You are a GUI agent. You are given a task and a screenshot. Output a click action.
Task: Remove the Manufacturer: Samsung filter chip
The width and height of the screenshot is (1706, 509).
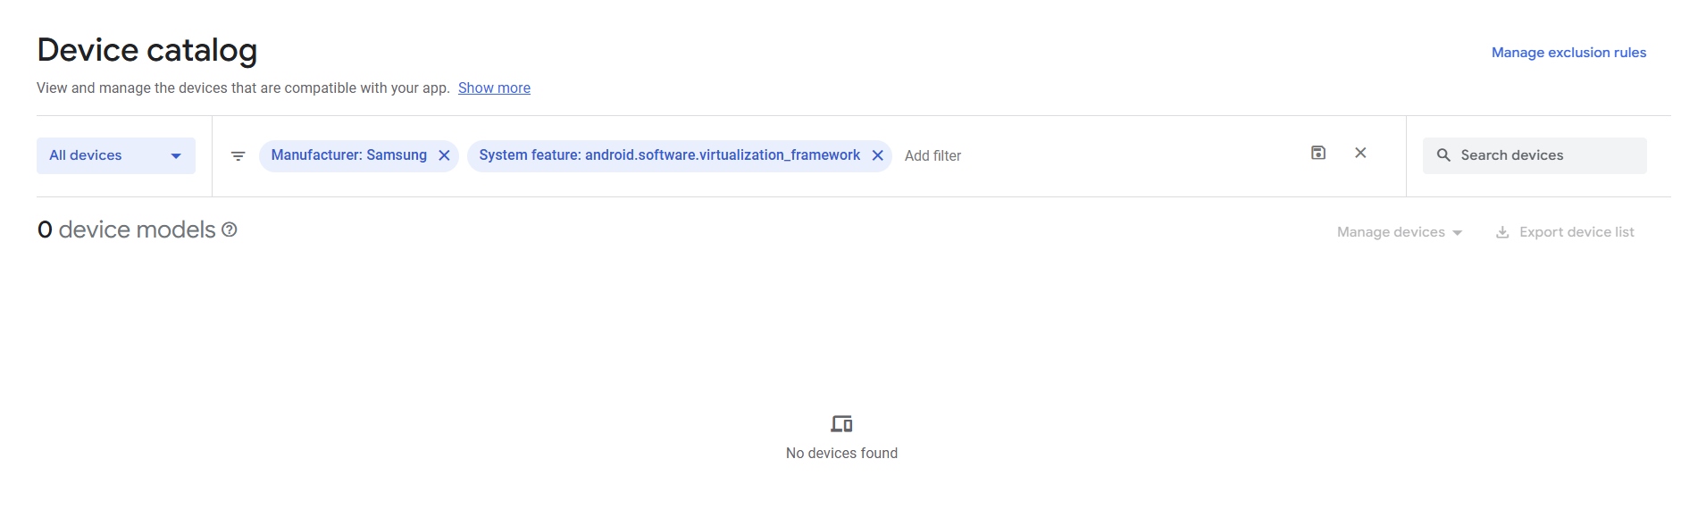tap(444, 155)
